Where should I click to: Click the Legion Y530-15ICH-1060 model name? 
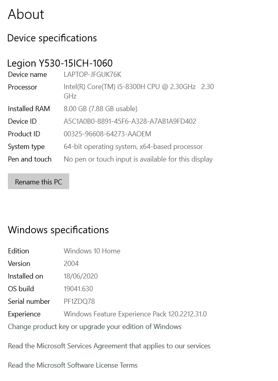(60, 63)
